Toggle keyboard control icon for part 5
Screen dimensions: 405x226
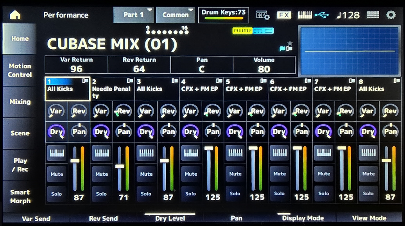pyautogui.click(x=235, y=153)
